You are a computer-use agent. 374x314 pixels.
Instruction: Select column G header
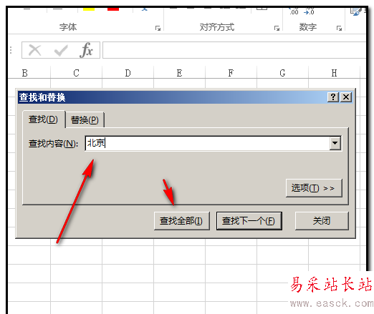click(282, 73)
